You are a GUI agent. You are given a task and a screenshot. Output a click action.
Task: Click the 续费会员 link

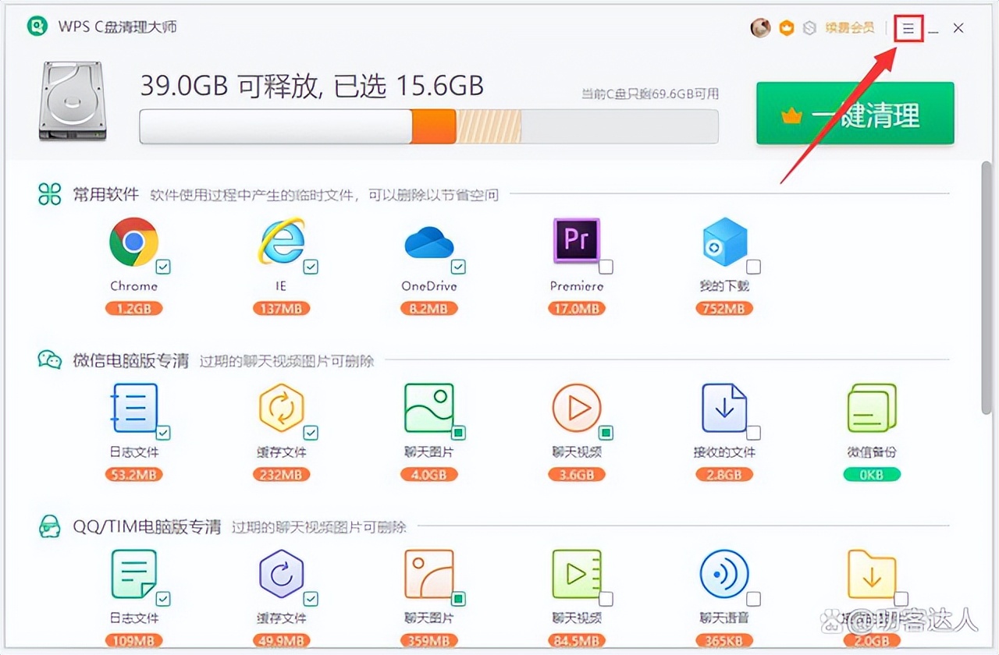[850, 28]
